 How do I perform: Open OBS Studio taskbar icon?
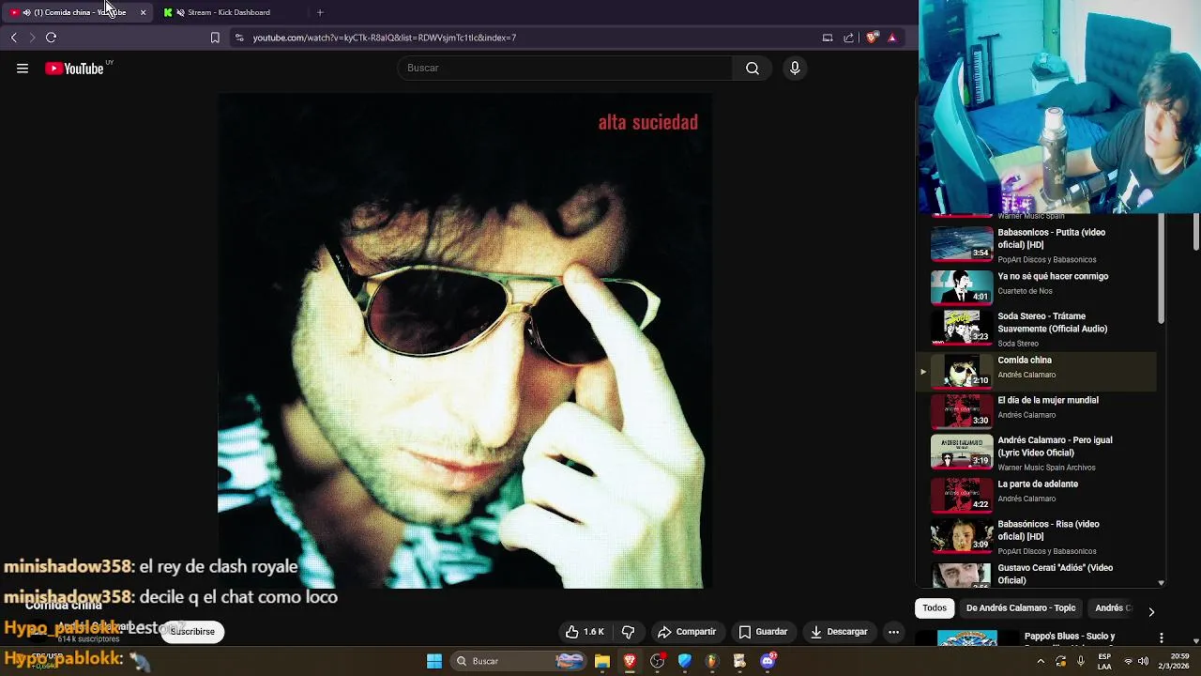click(658, 661)
